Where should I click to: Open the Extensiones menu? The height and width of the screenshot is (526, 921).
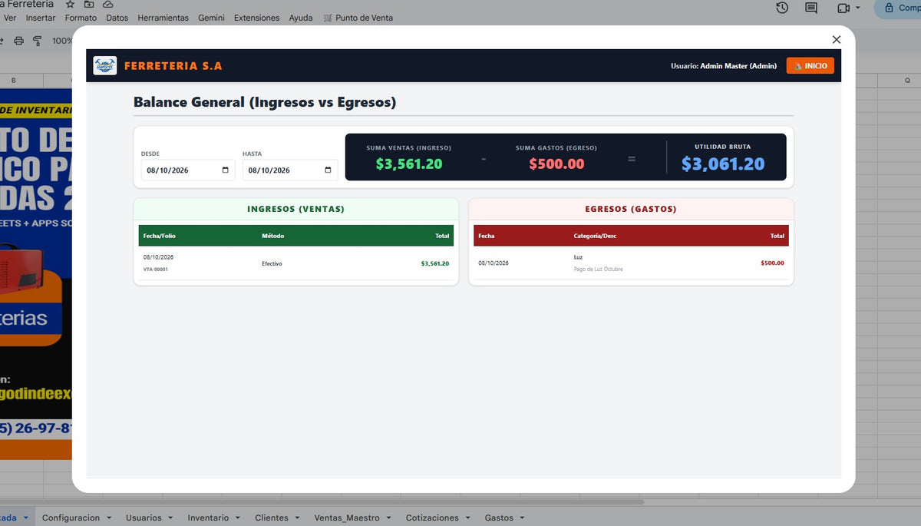(x=256, y=18)
